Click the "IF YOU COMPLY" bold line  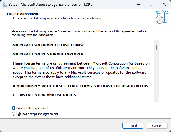pyautogui.click(x=81, y=86)
